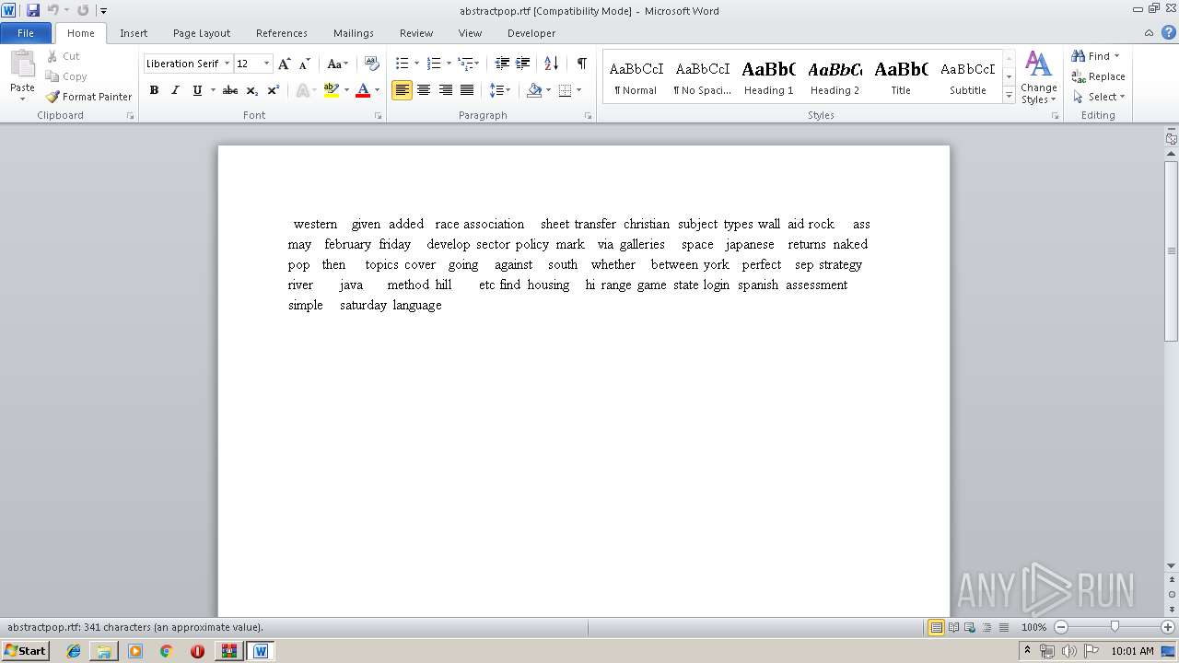Apply strikethrough formatting

coord(230,90)
